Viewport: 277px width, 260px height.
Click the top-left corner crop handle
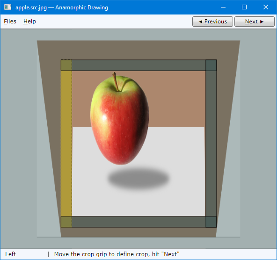tap(66, 65)
